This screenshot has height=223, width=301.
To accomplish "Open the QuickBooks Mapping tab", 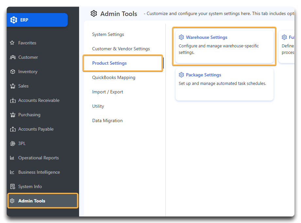I will 113,77.
